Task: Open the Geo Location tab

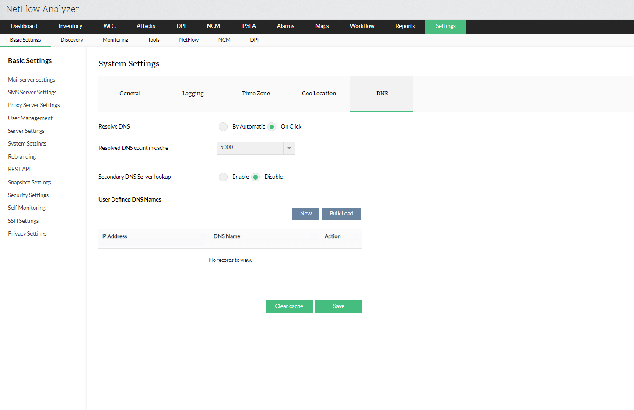Action: 319,94
